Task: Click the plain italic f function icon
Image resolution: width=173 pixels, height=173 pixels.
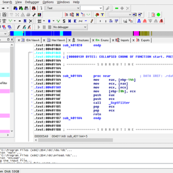Action: click(18, 27)
